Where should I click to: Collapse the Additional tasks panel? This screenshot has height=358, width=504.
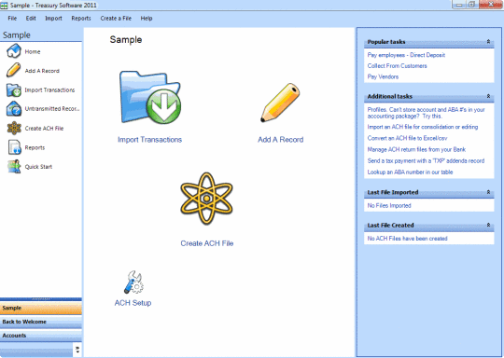pyautogui.click(x=488, y=96)
